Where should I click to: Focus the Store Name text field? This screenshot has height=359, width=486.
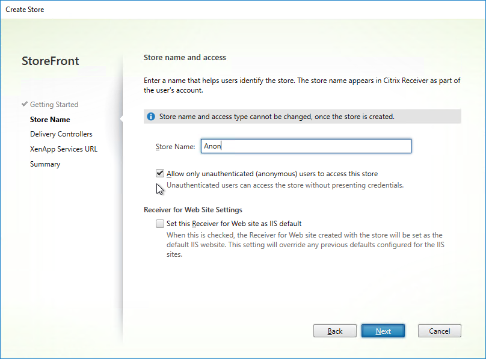[306, 146]
